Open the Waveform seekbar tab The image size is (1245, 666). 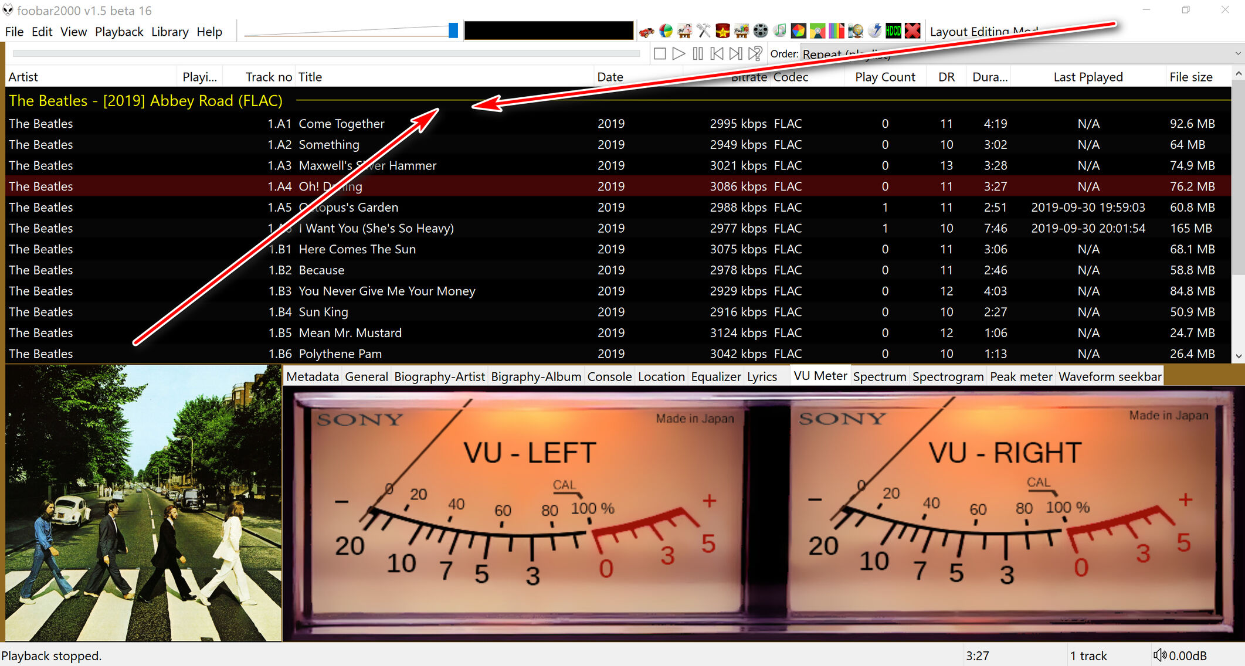pyautogui.click(x=1110, y=376)
